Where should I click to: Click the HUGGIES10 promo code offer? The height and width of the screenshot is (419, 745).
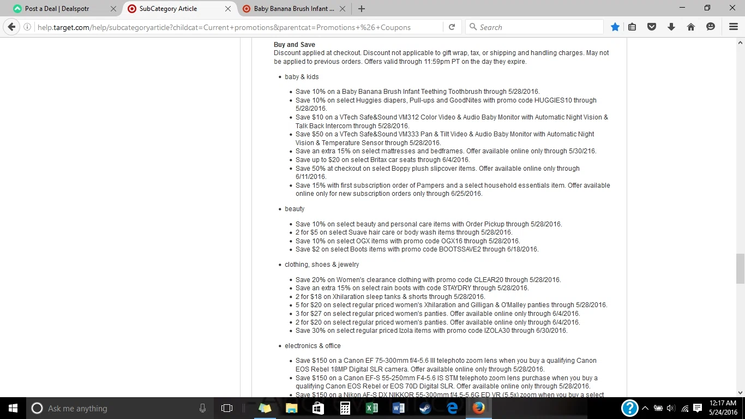coord(446,104)
